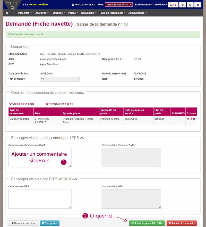
Task: Click the 4.8.5 Version de démo label
Action: (x=35, y=5)
